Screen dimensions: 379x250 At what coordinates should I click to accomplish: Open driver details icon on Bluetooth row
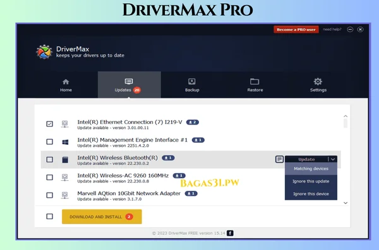point(279,159)
